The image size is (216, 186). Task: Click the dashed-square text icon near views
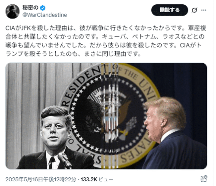click(204, 179)
